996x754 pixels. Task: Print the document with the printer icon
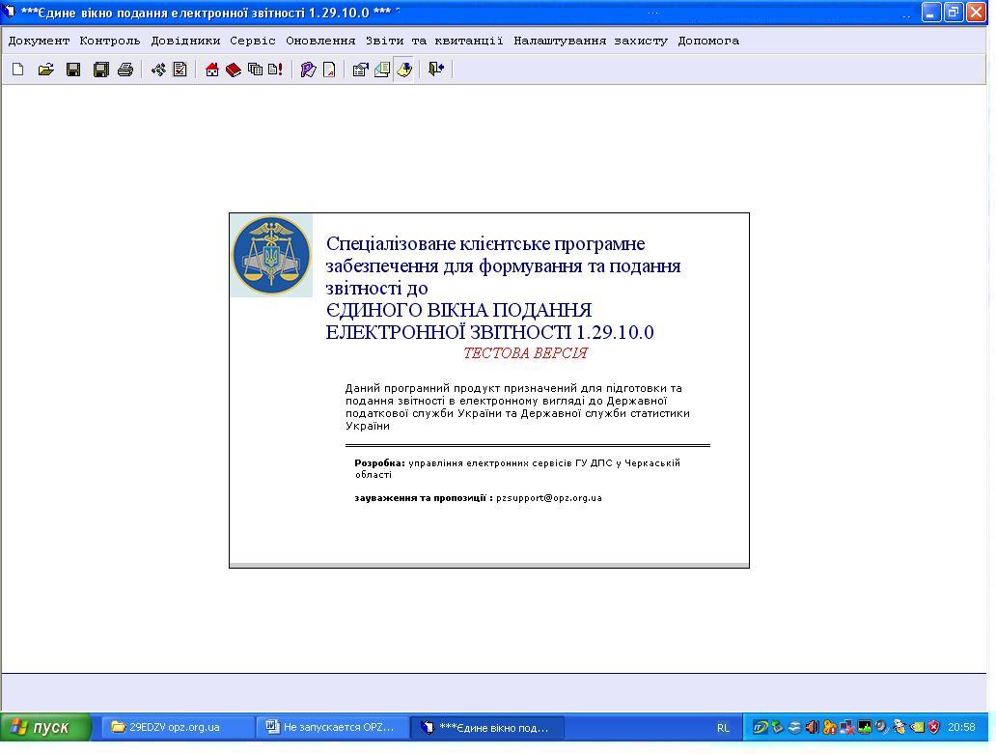125,70
